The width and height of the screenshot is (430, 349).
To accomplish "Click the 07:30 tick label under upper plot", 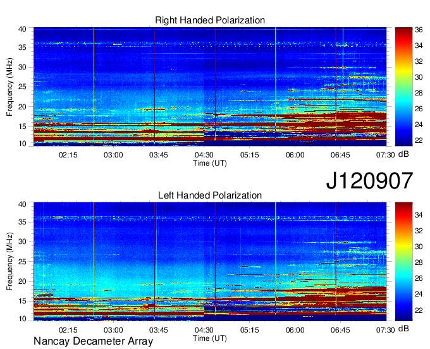I will (385, 155).
